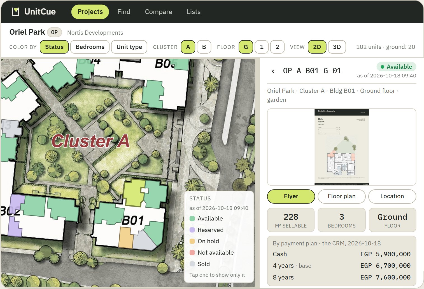Filter map by Available status swatch
This screenshot has width=424, height=289.
pyautogui.click(x=192, y=219)
